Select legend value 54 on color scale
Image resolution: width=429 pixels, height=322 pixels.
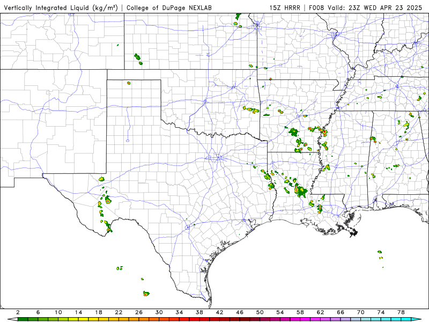(280, 312)
